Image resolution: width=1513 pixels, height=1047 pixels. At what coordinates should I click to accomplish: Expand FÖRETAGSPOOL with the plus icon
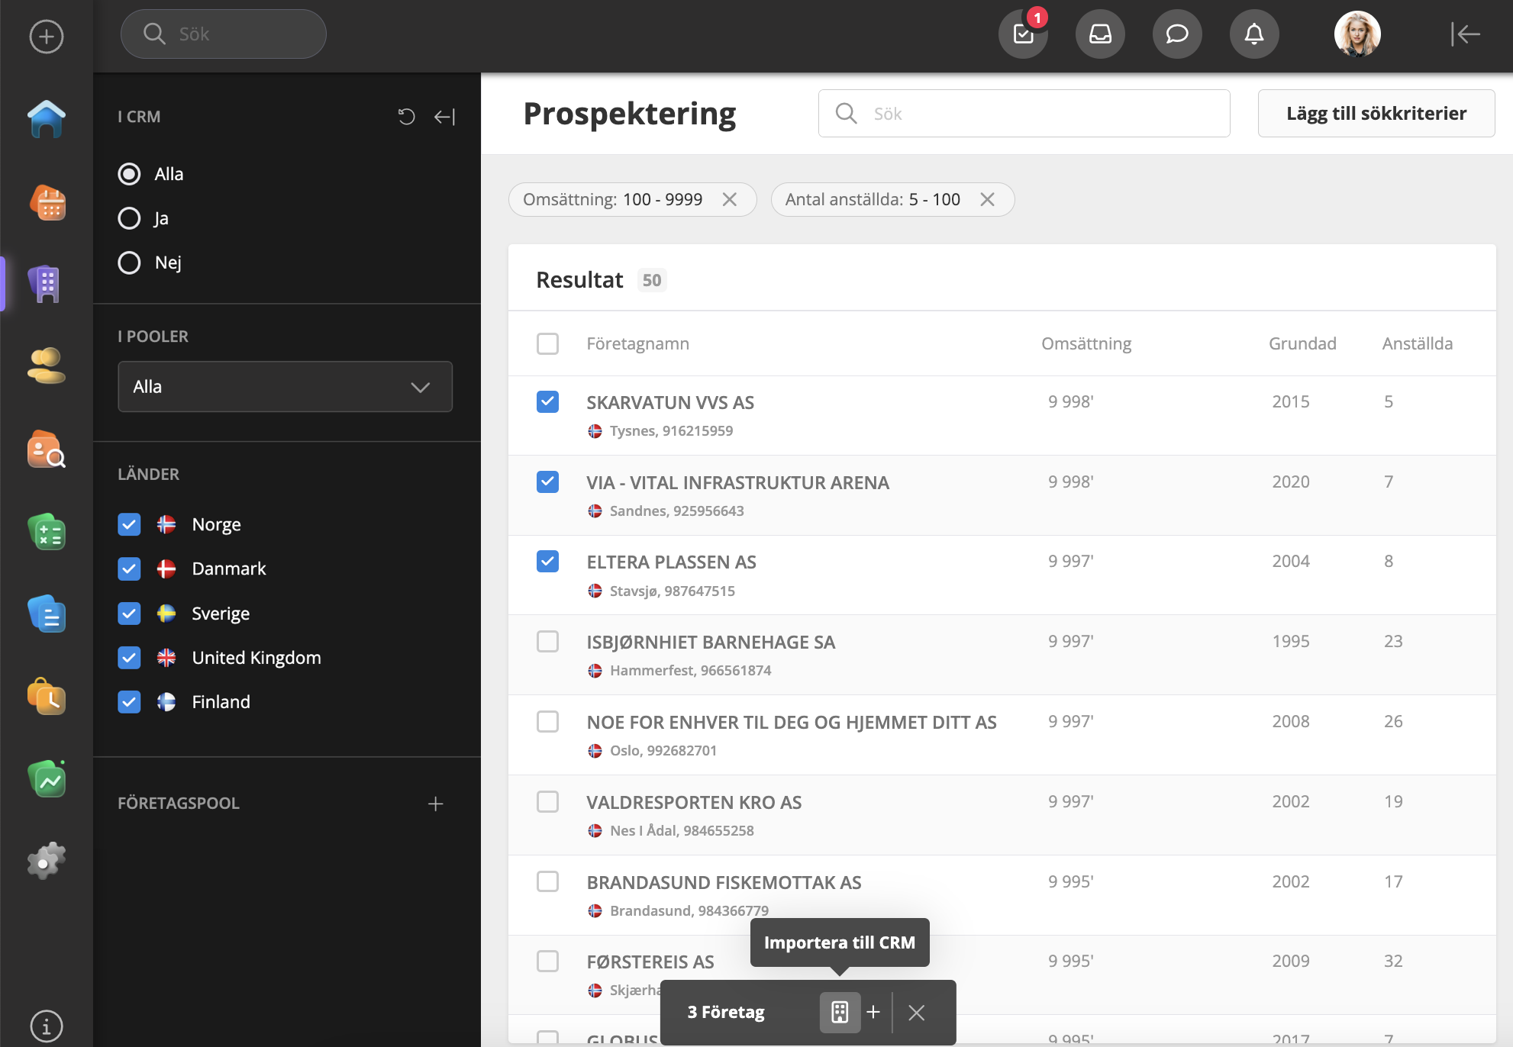coord(435,804)
